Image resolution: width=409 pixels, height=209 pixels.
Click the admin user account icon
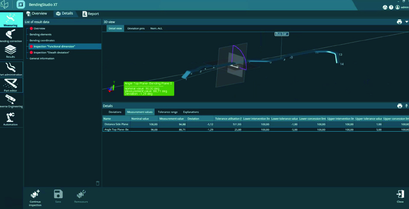point(398,7)
